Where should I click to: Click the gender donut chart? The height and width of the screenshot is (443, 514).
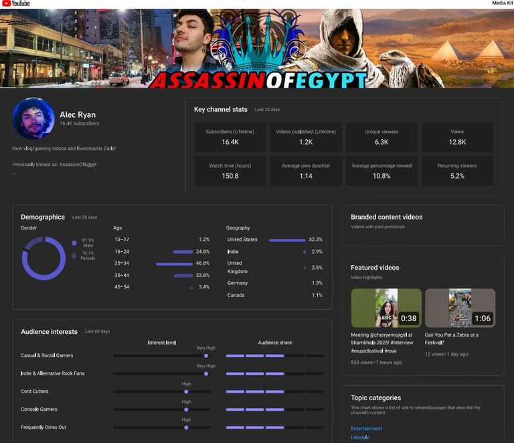[44, 258]
